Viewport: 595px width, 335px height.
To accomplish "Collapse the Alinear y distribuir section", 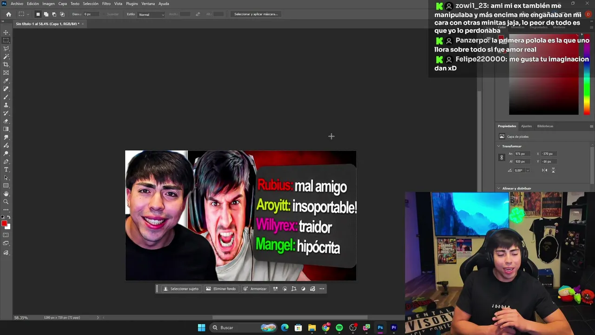I will tap(499, 188).
